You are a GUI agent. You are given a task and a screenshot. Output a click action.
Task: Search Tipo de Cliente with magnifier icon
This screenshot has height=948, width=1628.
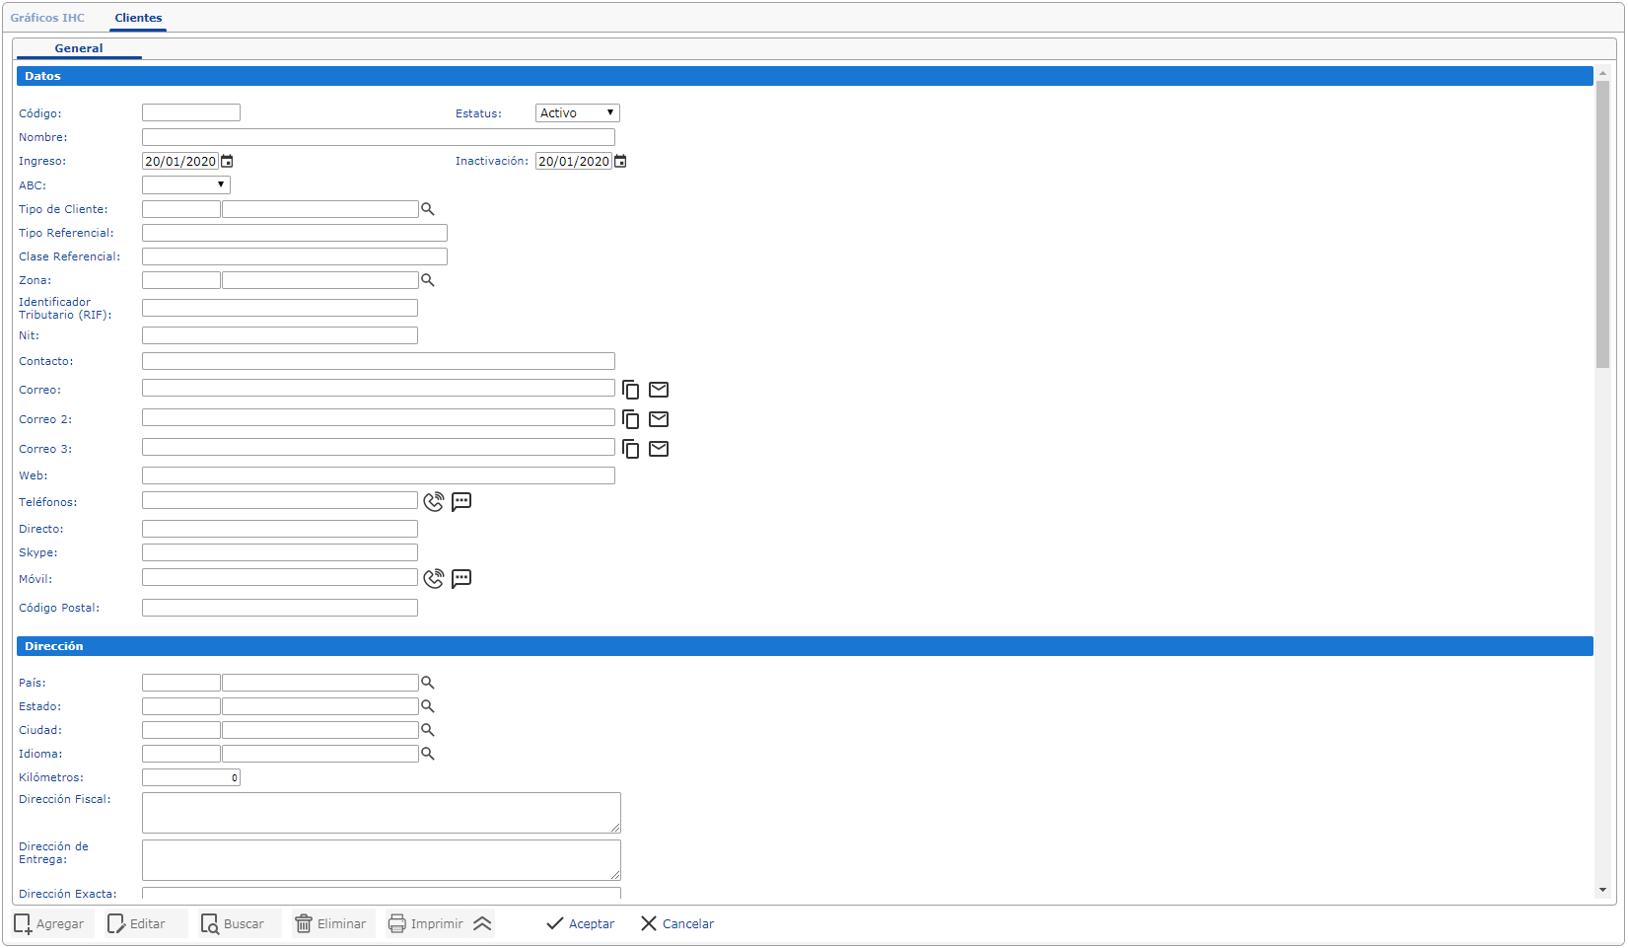point(428,209)
